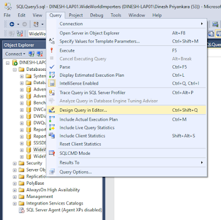Click the Connect dropdown in Object Explorer
This screenshot has width=221, height=220.
click(x=15, y=54)
